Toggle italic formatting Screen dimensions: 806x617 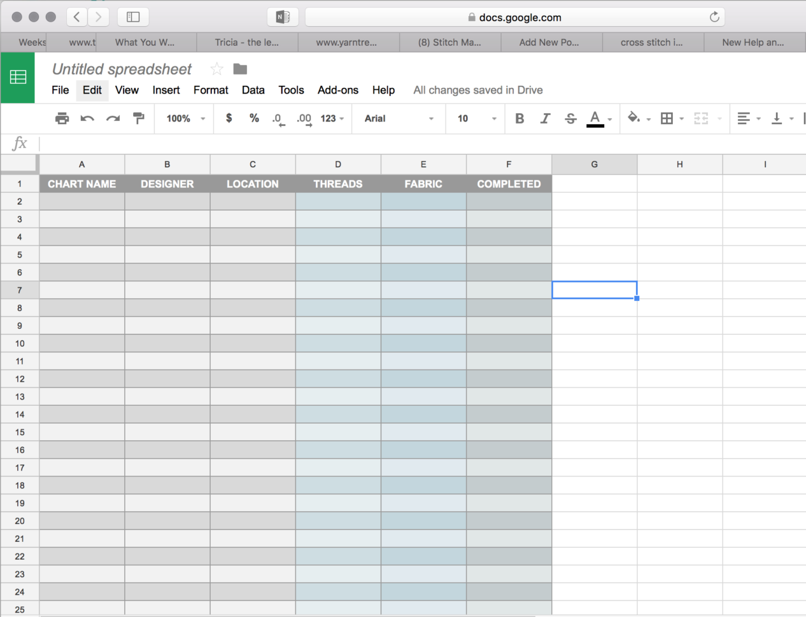tap(544, 118)
